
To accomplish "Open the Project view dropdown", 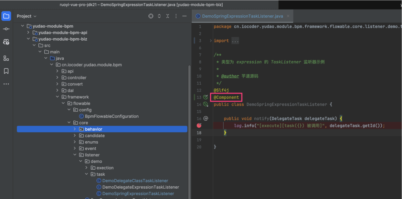I will [x=26, y=16].
